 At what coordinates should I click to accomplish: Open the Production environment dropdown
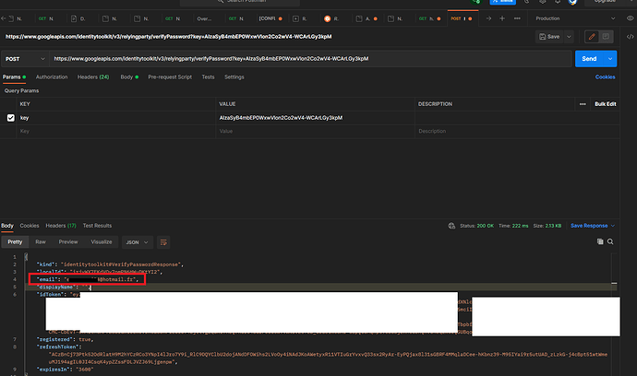pos(575,18)
